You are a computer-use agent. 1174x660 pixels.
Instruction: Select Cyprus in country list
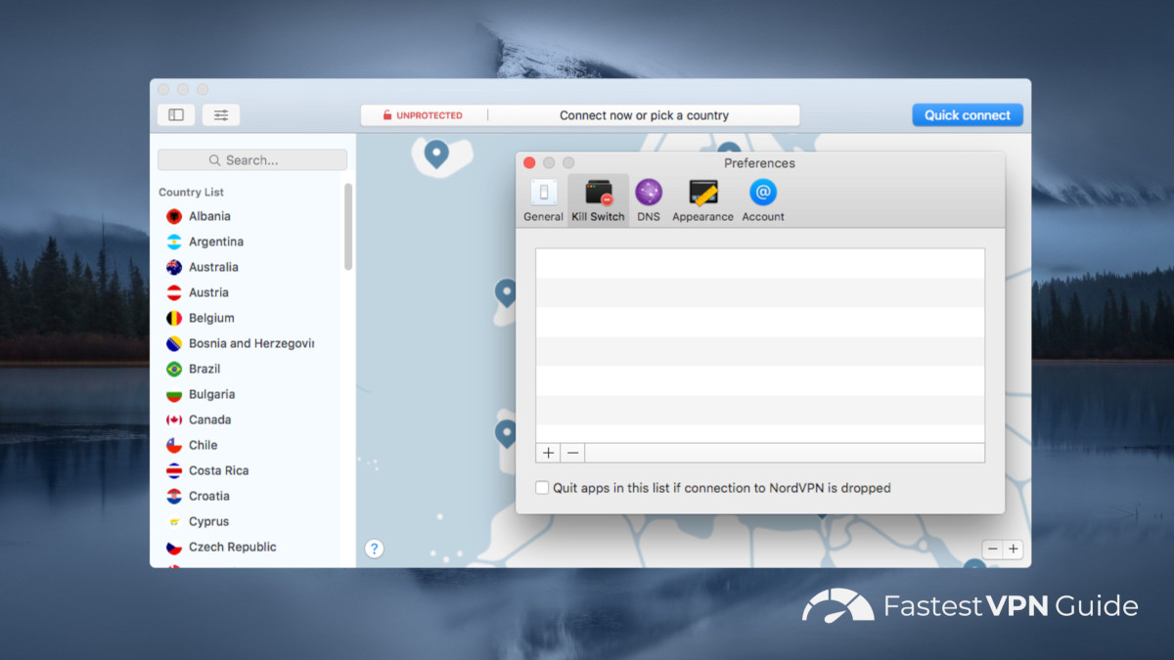[208, 521]
